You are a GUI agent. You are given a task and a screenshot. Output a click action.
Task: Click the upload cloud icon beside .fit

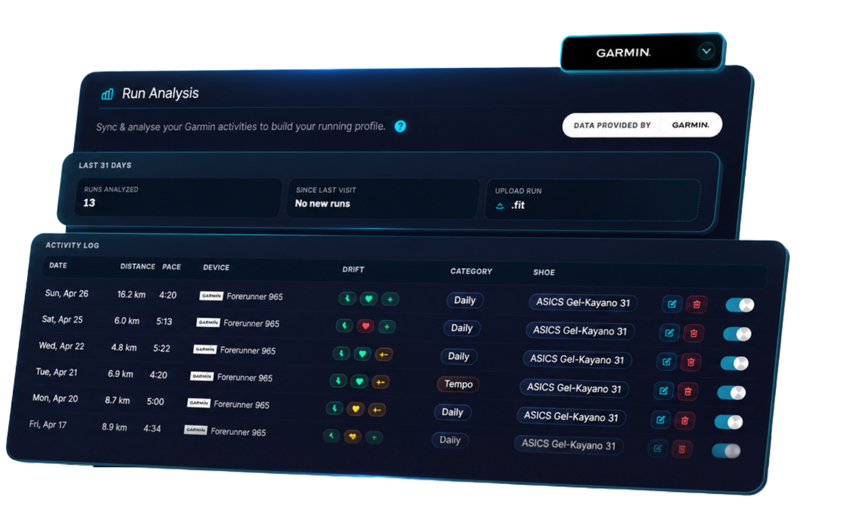[x=500, y=206]
